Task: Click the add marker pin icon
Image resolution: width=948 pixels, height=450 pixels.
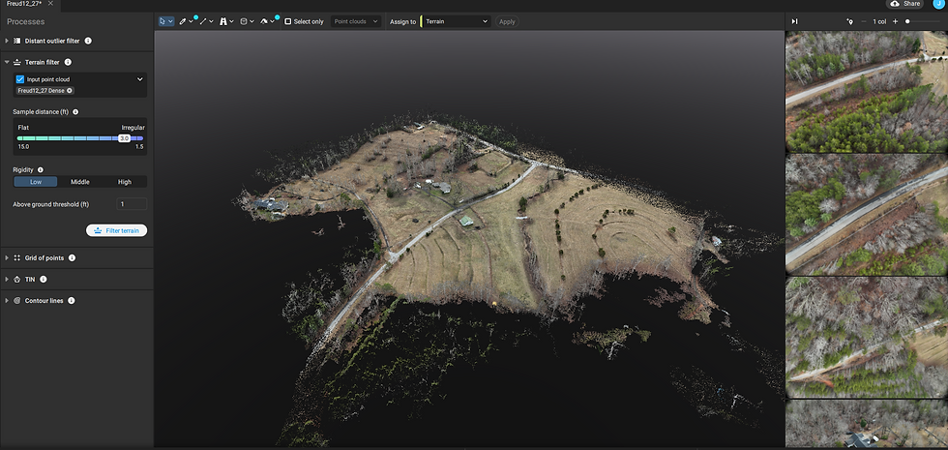Action: [850, 21]
